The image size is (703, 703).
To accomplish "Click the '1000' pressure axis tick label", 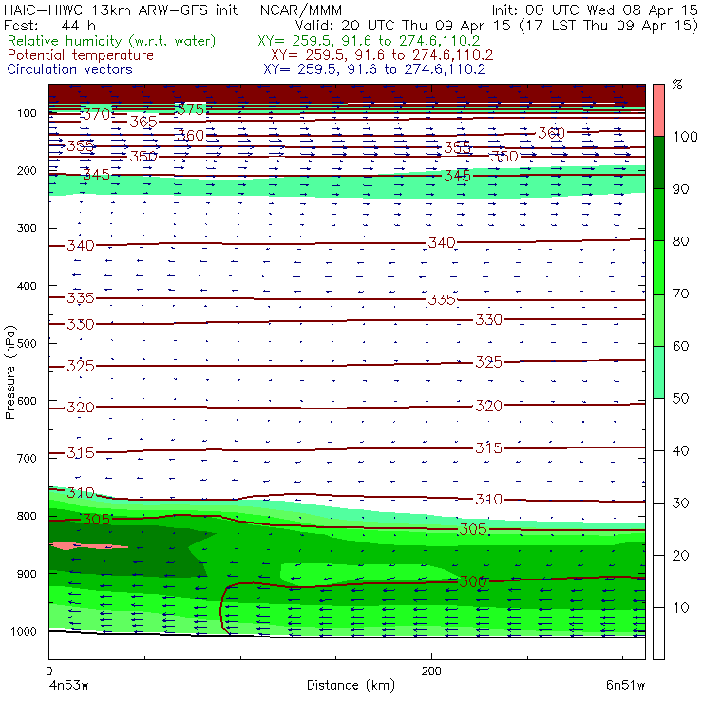I will 24,631.
